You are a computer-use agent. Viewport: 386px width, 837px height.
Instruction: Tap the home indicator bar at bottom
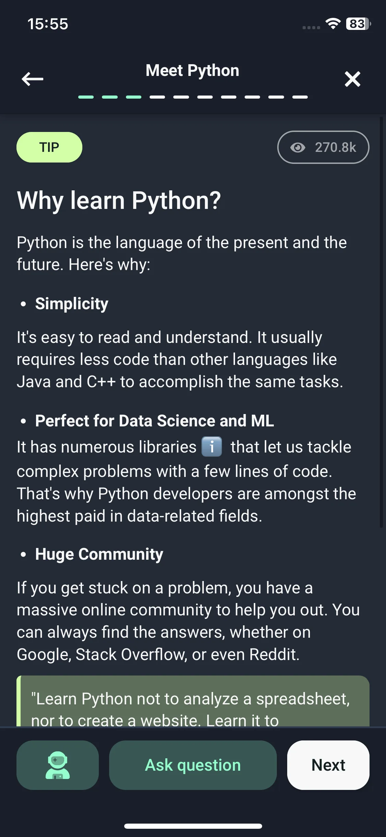pos(193,826)
